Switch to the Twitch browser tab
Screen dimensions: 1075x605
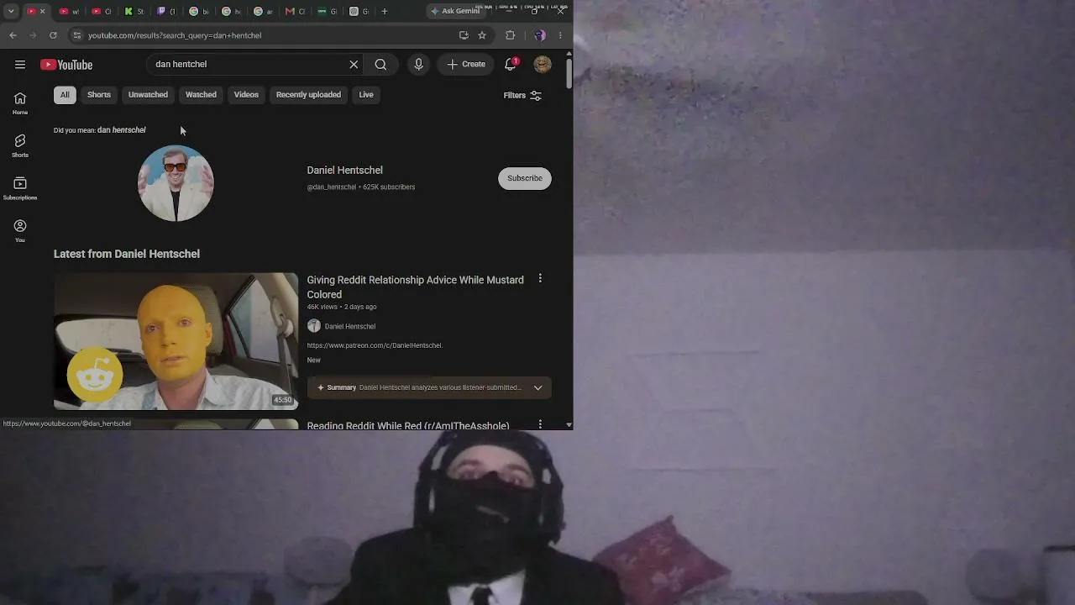point(165,11)
